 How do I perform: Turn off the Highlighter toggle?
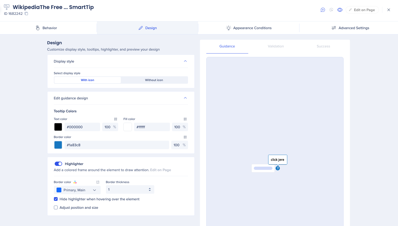point(58,164)
